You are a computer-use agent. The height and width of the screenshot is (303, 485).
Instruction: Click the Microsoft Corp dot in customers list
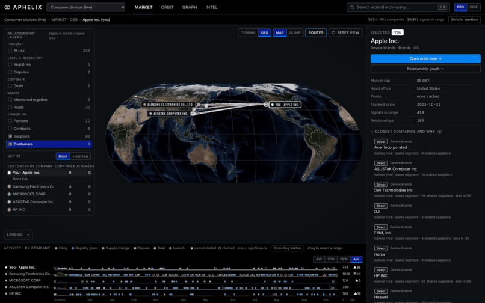pyautogui.click(x=9, y=194)
